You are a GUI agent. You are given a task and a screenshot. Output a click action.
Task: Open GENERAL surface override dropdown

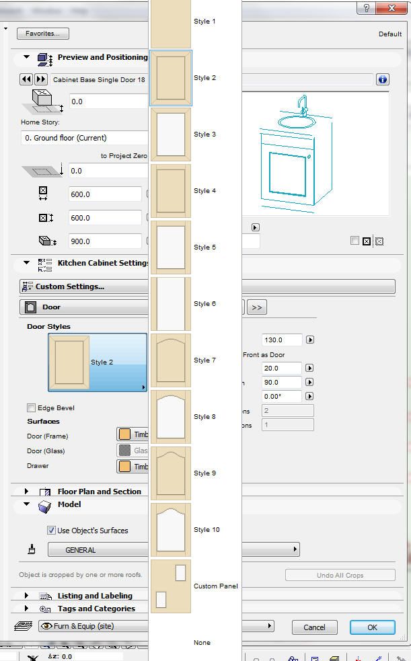pyautogui.click(x=174, y=549)
